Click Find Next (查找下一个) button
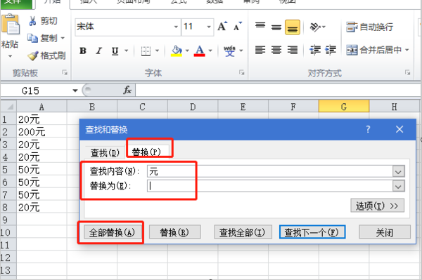 [312, 232]
